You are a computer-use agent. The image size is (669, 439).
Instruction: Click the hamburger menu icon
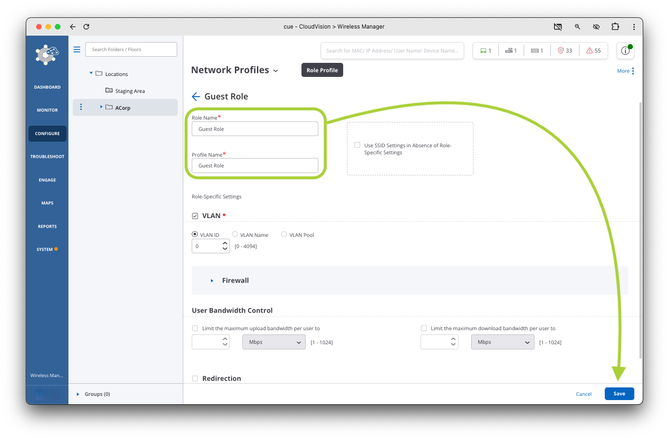tap(77, 49)
